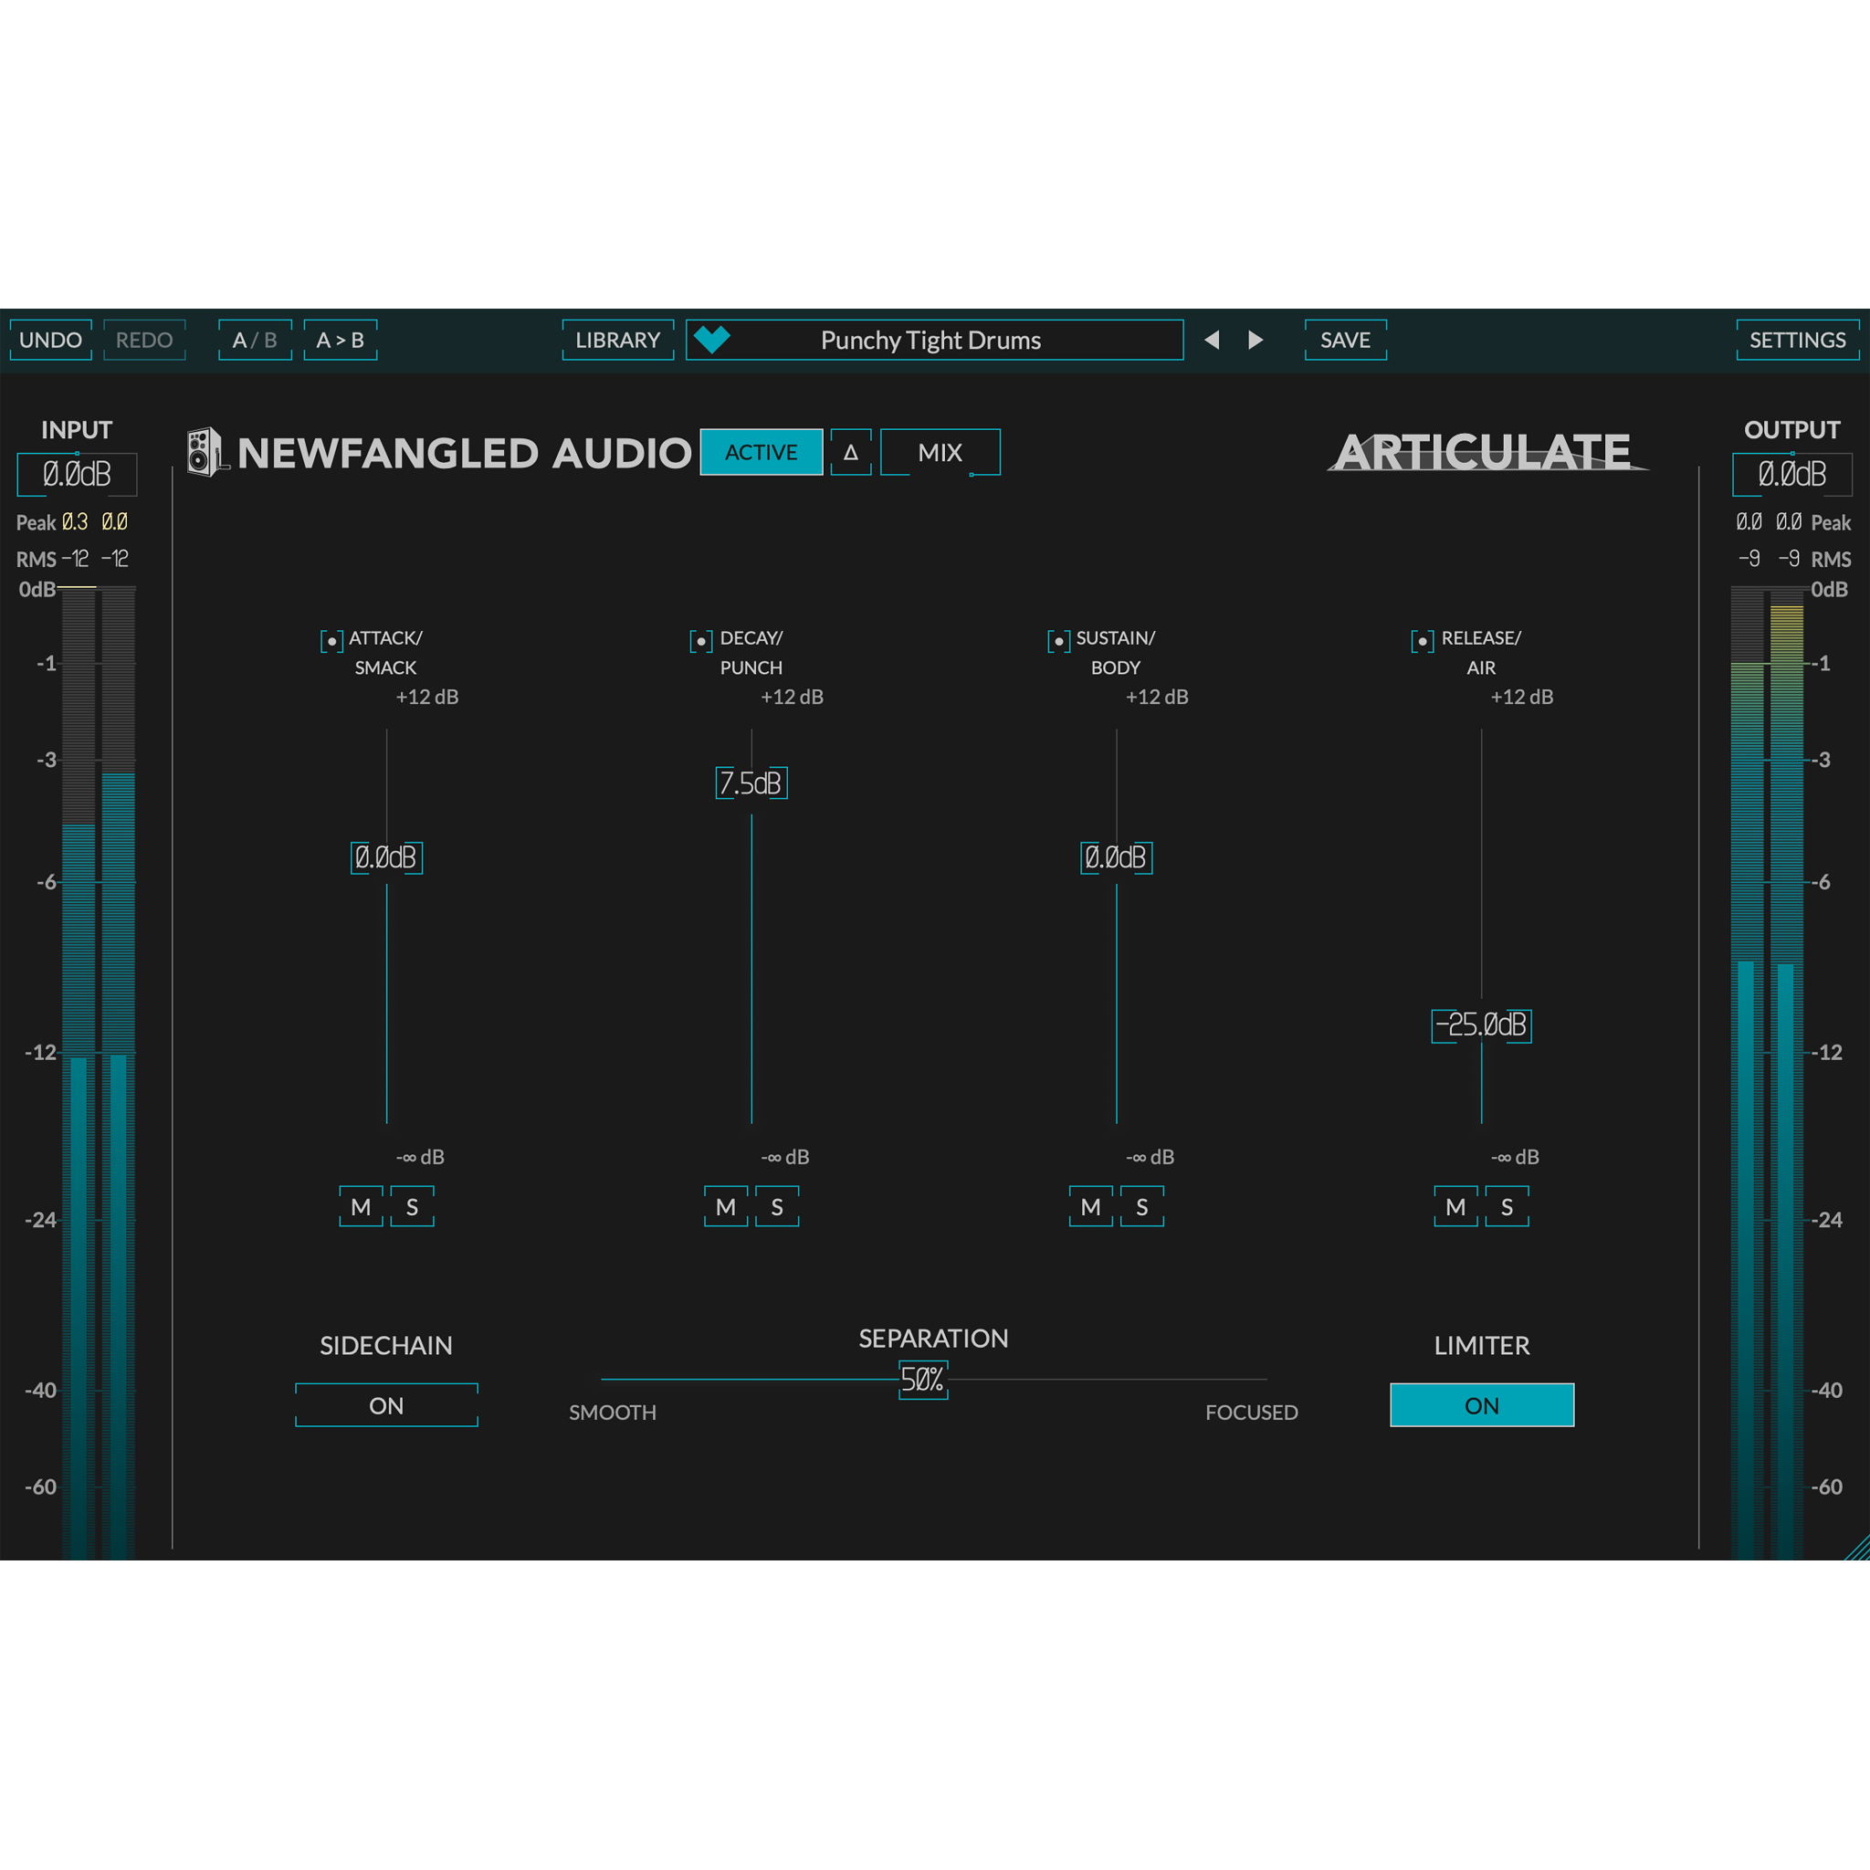Click the next preset arrow

click(x=1255, y=340)
